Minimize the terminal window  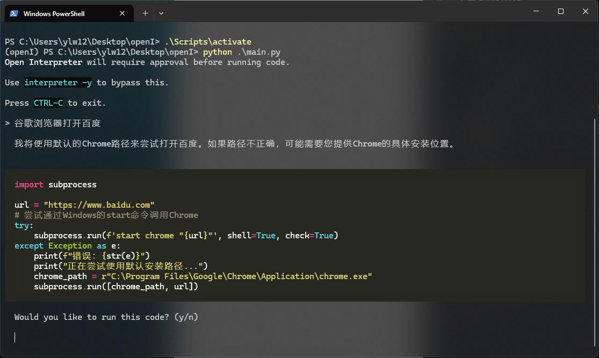(x=536, y=11)
